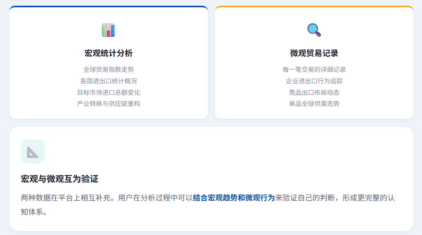Click the 企业进出口行为追踪 line

(x=314, y=81)
